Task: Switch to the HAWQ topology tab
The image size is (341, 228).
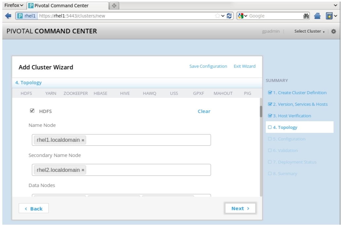Action: pos(149,93)
